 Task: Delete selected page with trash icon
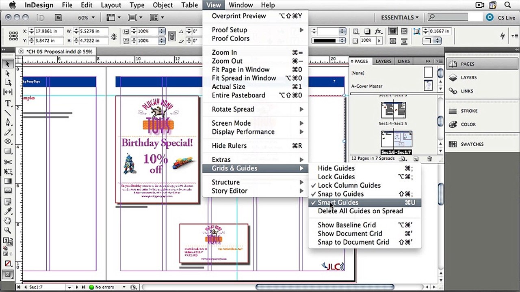click(x=429, y=159)
